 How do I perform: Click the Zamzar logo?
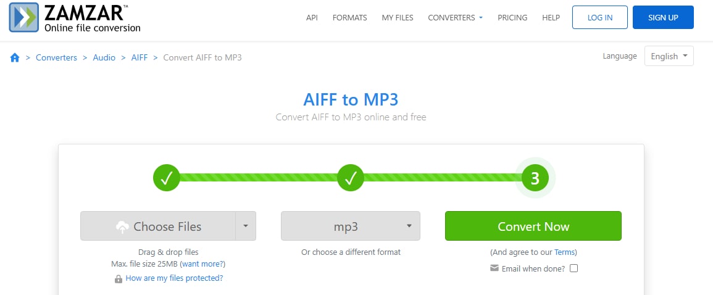pyautogui.click(x=75, y=17)
